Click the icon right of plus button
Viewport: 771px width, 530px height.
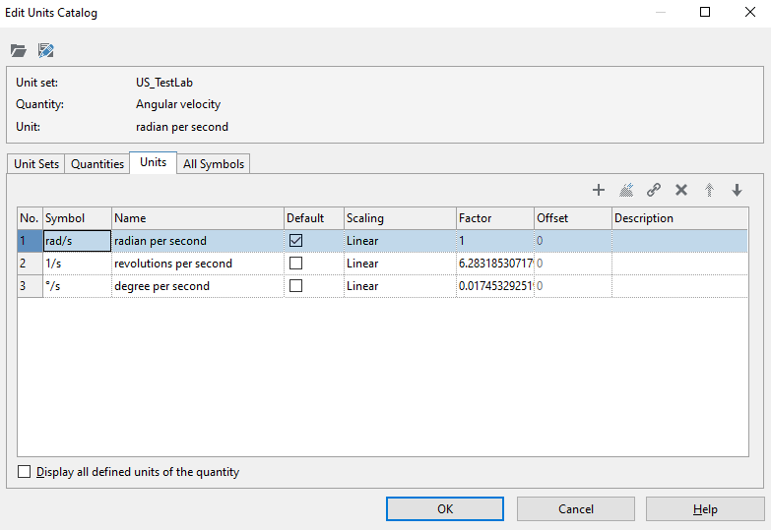tap(625, 190)
